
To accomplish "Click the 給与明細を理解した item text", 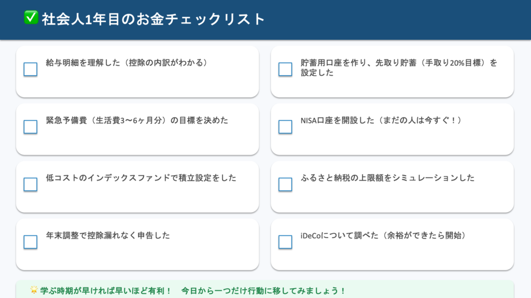I will pos(127,63).
